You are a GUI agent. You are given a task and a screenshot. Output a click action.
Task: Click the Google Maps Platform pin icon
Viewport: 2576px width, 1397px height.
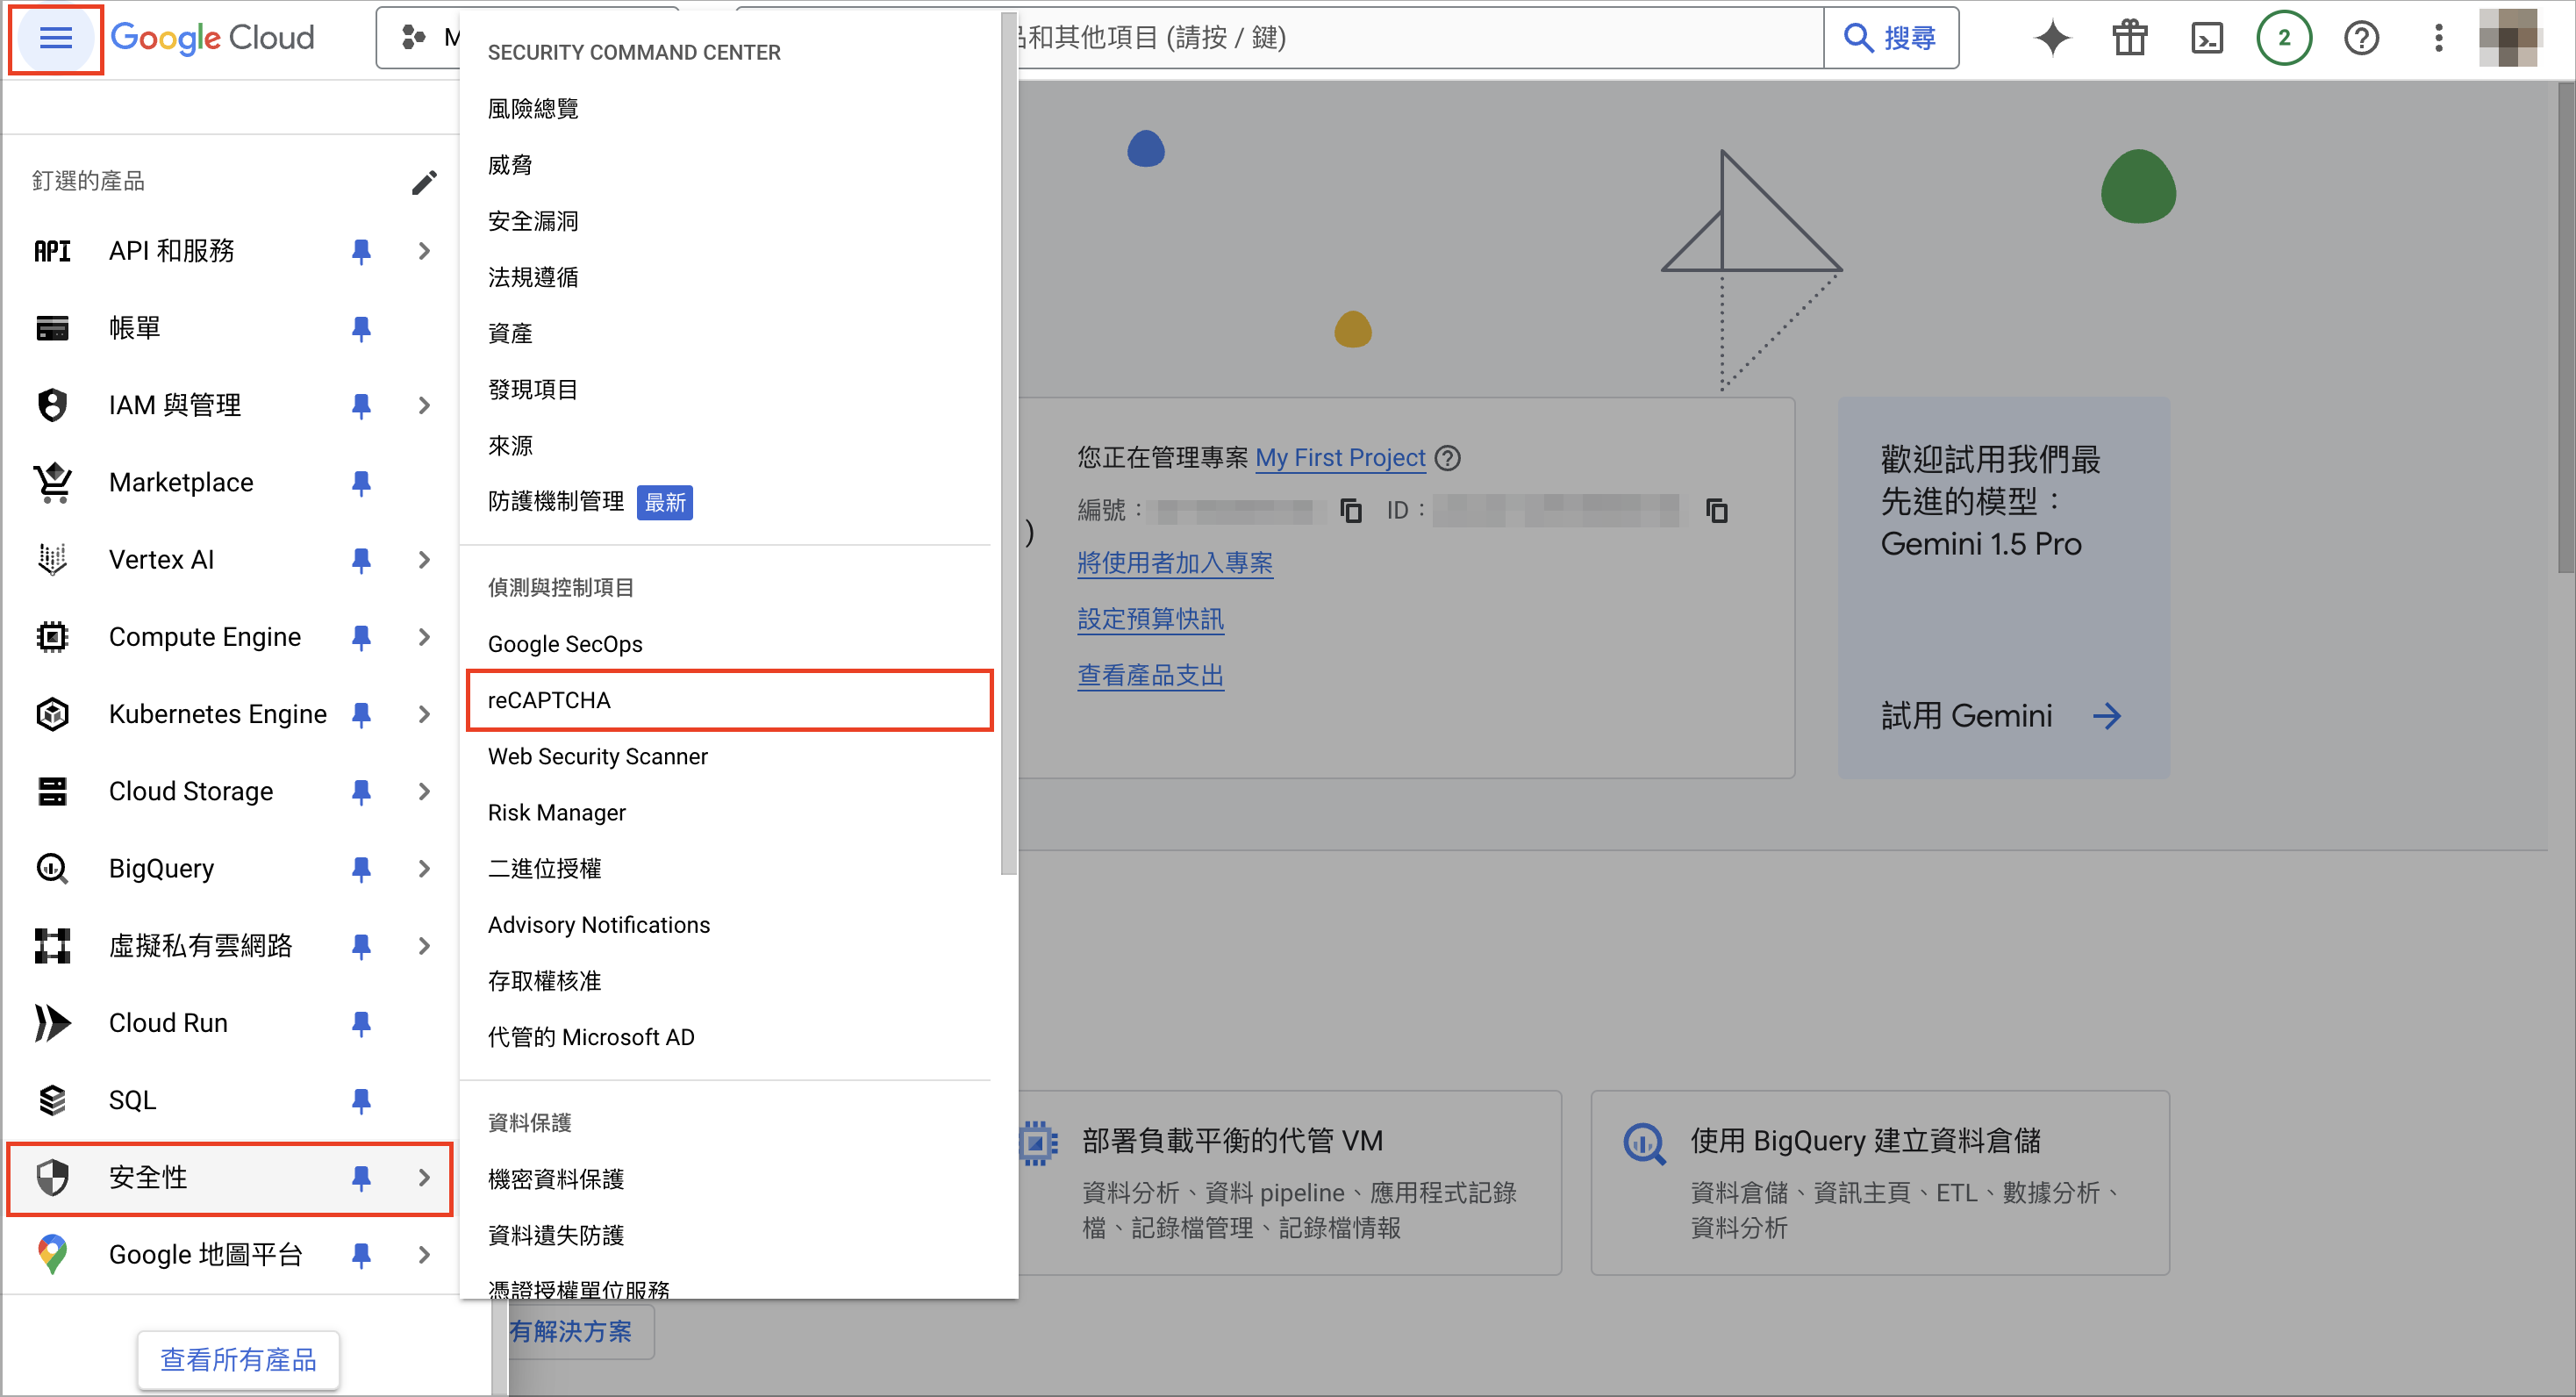pos(52,1254)
